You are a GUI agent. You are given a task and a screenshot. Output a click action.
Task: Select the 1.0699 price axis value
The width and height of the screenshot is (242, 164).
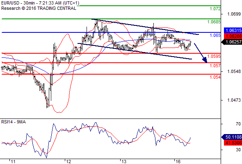point(234,14)
